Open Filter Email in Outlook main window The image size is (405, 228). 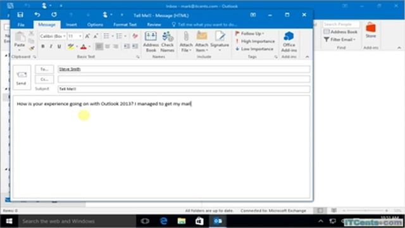(339, 39)
